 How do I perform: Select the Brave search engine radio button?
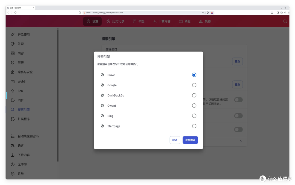pos(194,75)
